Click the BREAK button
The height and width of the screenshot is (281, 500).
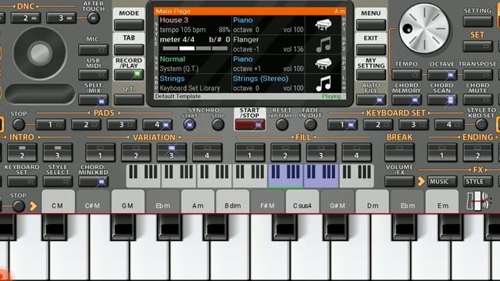(399, 152)
